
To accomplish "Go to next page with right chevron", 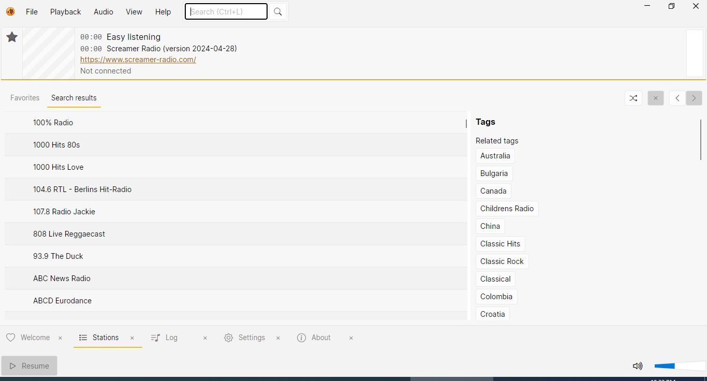I will point(694,98).
